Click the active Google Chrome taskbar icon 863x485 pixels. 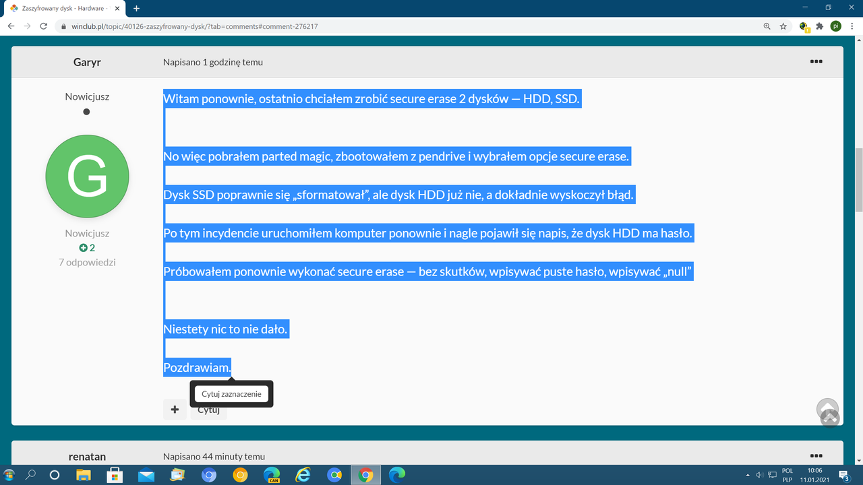365,475
